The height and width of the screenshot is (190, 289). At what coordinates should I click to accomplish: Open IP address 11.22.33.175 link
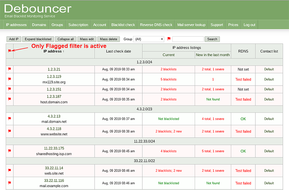tap(54, 148)
